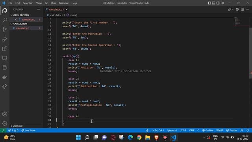Close the calculator.c editor tab

coord(67,9)
